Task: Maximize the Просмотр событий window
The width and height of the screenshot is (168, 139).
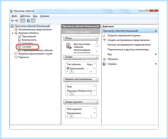Action: pos(147,10)
